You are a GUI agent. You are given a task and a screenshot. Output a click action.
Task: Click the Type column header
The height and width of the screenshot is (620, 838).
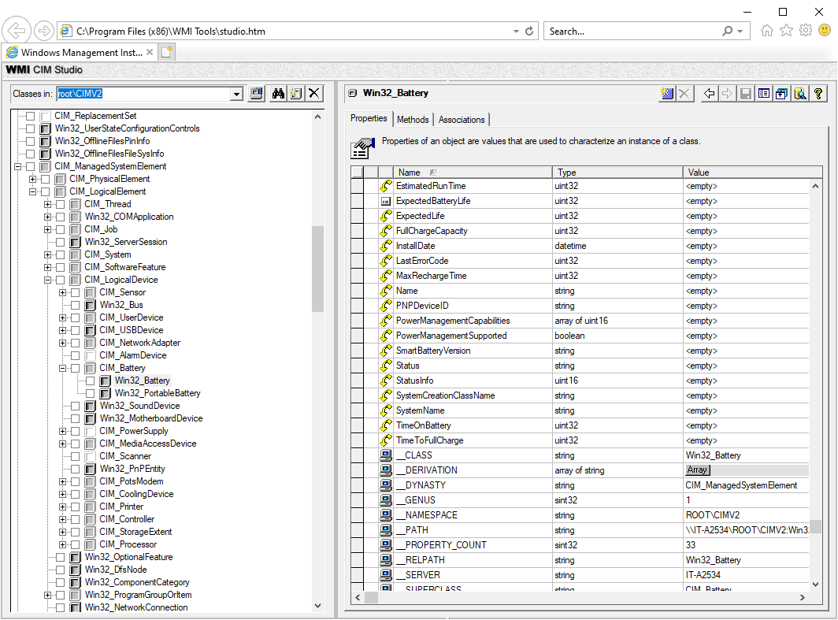(x=617, y=172)
